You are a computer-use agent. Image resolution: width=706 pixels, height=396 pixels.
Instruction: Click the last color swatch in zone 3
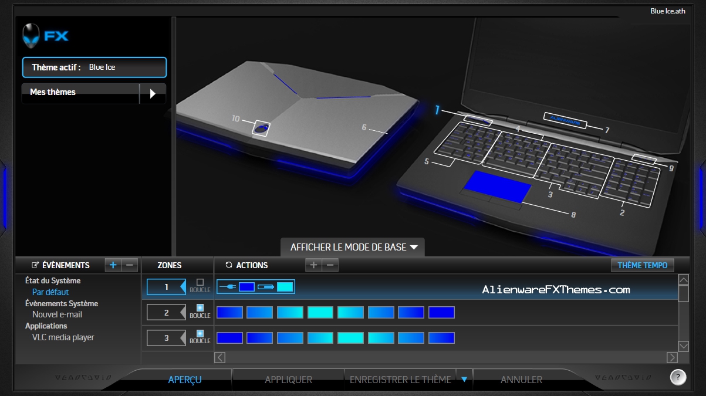(441, 338)
